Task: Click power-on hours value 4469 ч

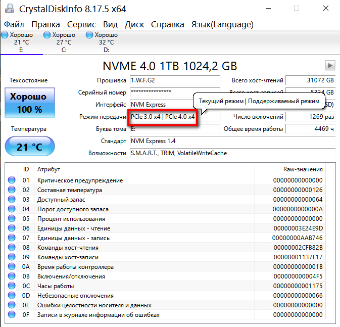Action: [x=311, y=129]
